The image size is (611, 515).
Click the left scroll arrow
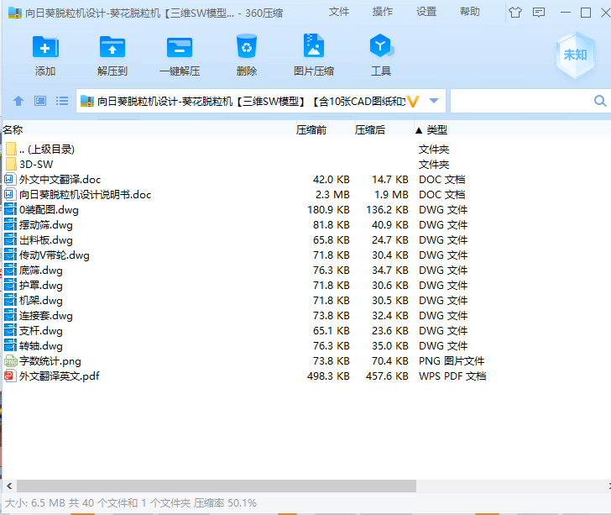click(9, 486)
